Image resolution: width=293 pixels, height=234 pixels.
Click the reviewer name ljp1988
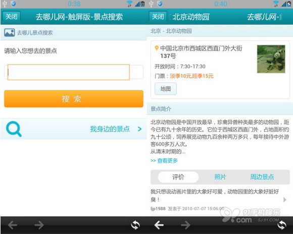(x=158, y=209)
